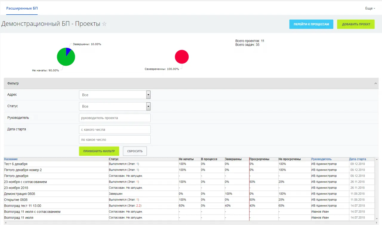Image resolution: width=382 pixels, height=225 pixels.
Task: Open the Еще menu
Action: point(370,8)
